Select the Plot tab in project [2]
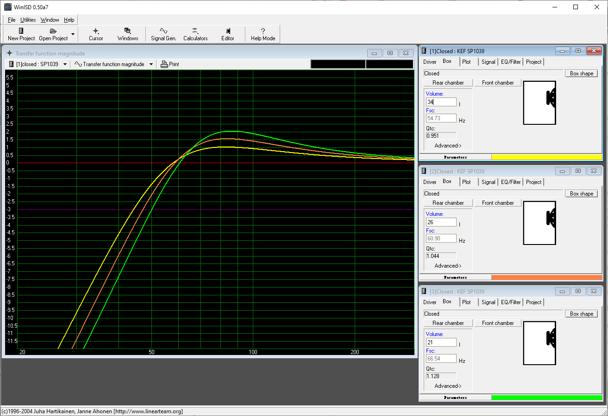The image size is (608, 416). (x=466, y=182)
